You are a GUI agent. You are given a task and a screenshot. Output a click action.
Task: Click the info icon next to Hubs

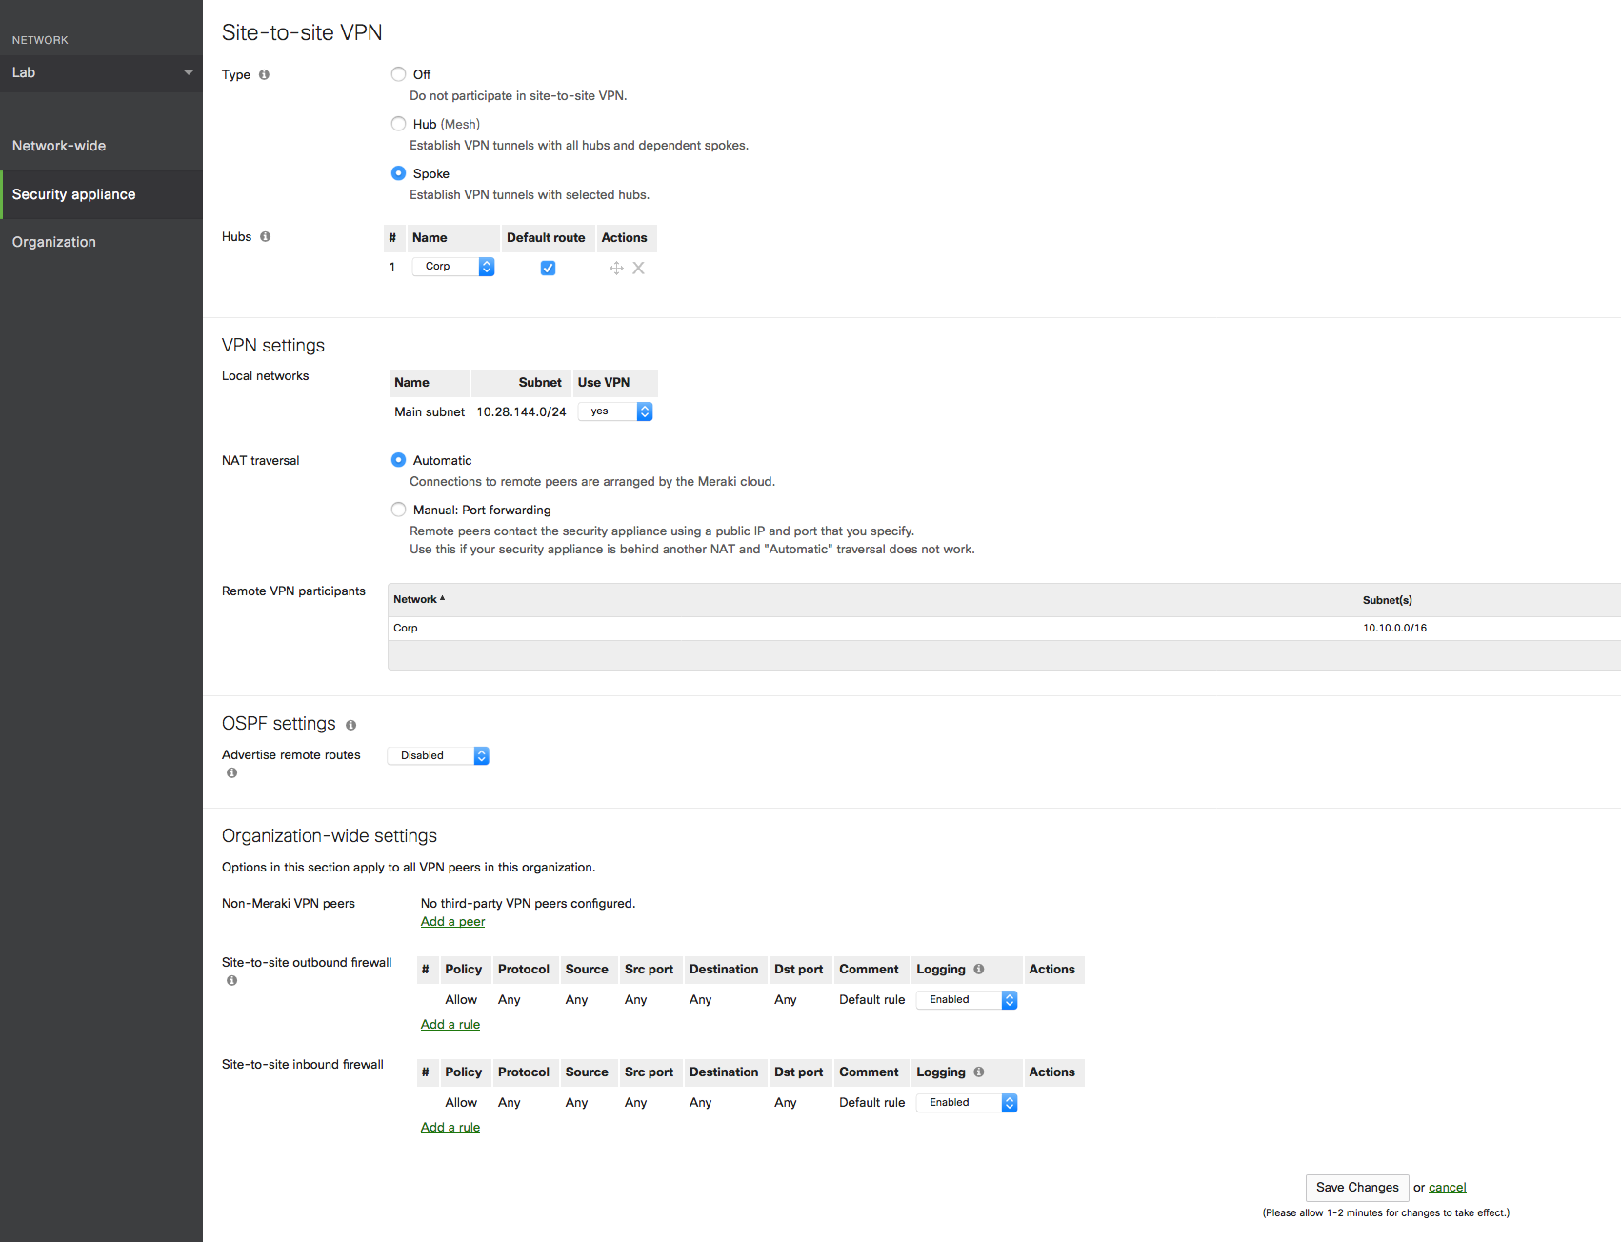click(x=265, y=237)
